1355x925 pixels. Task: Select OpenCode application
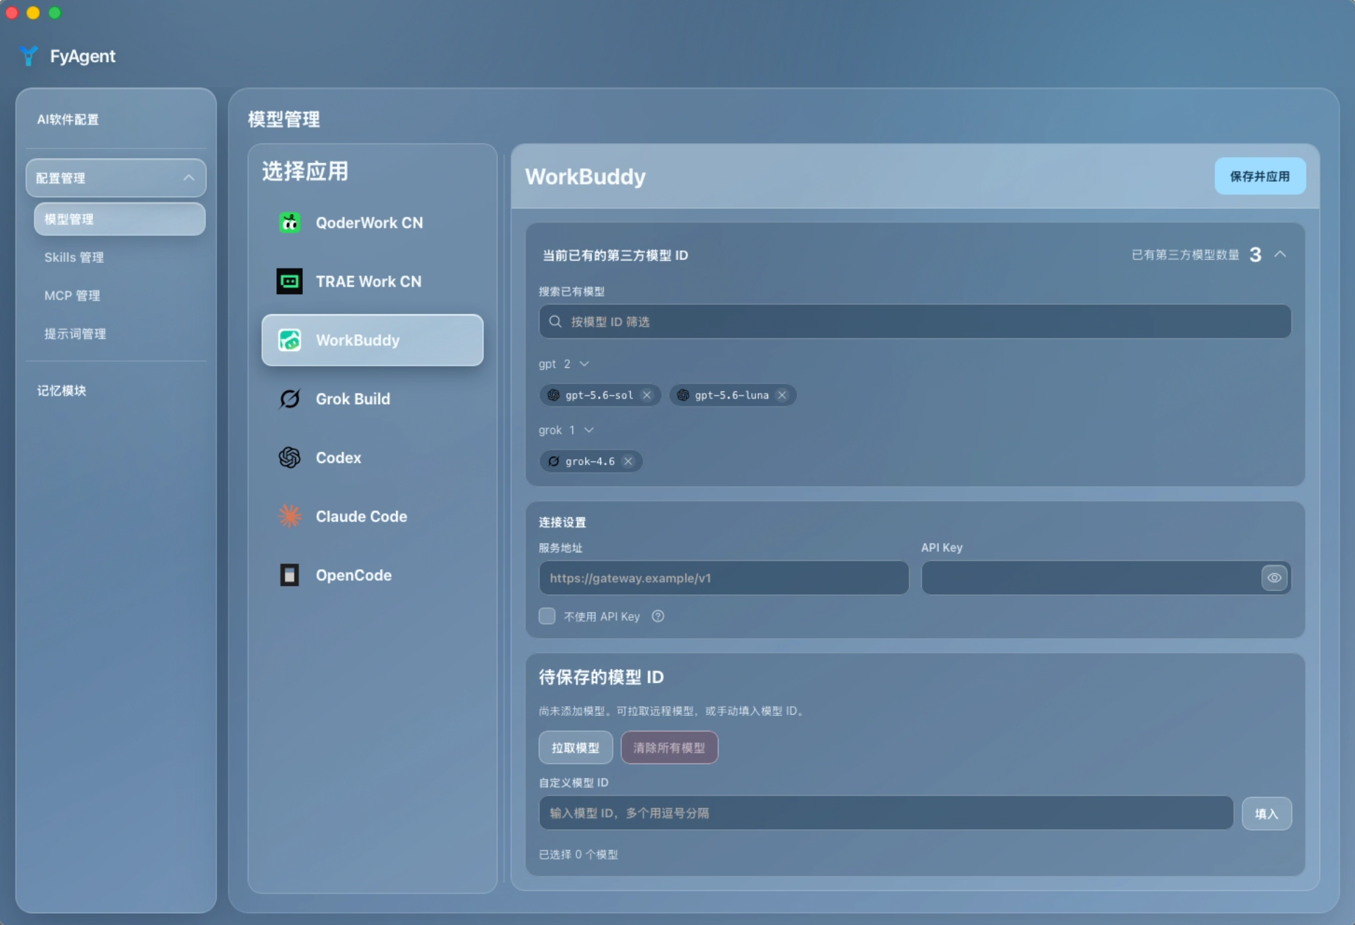coord(372,575)
